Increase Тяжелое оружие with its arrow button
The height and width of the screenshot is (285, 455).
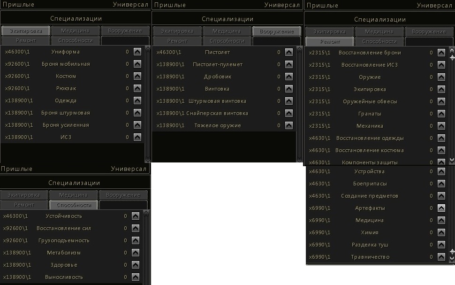tap(288, 125)
